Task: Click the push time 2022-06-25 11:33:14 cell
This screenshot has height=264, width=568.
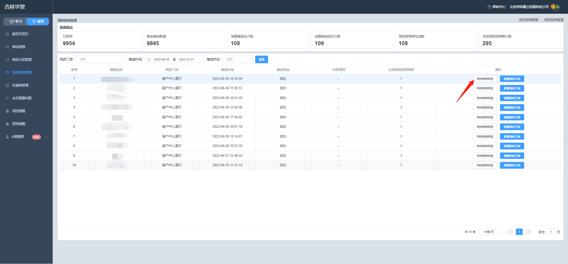Action: coord(227,165)
